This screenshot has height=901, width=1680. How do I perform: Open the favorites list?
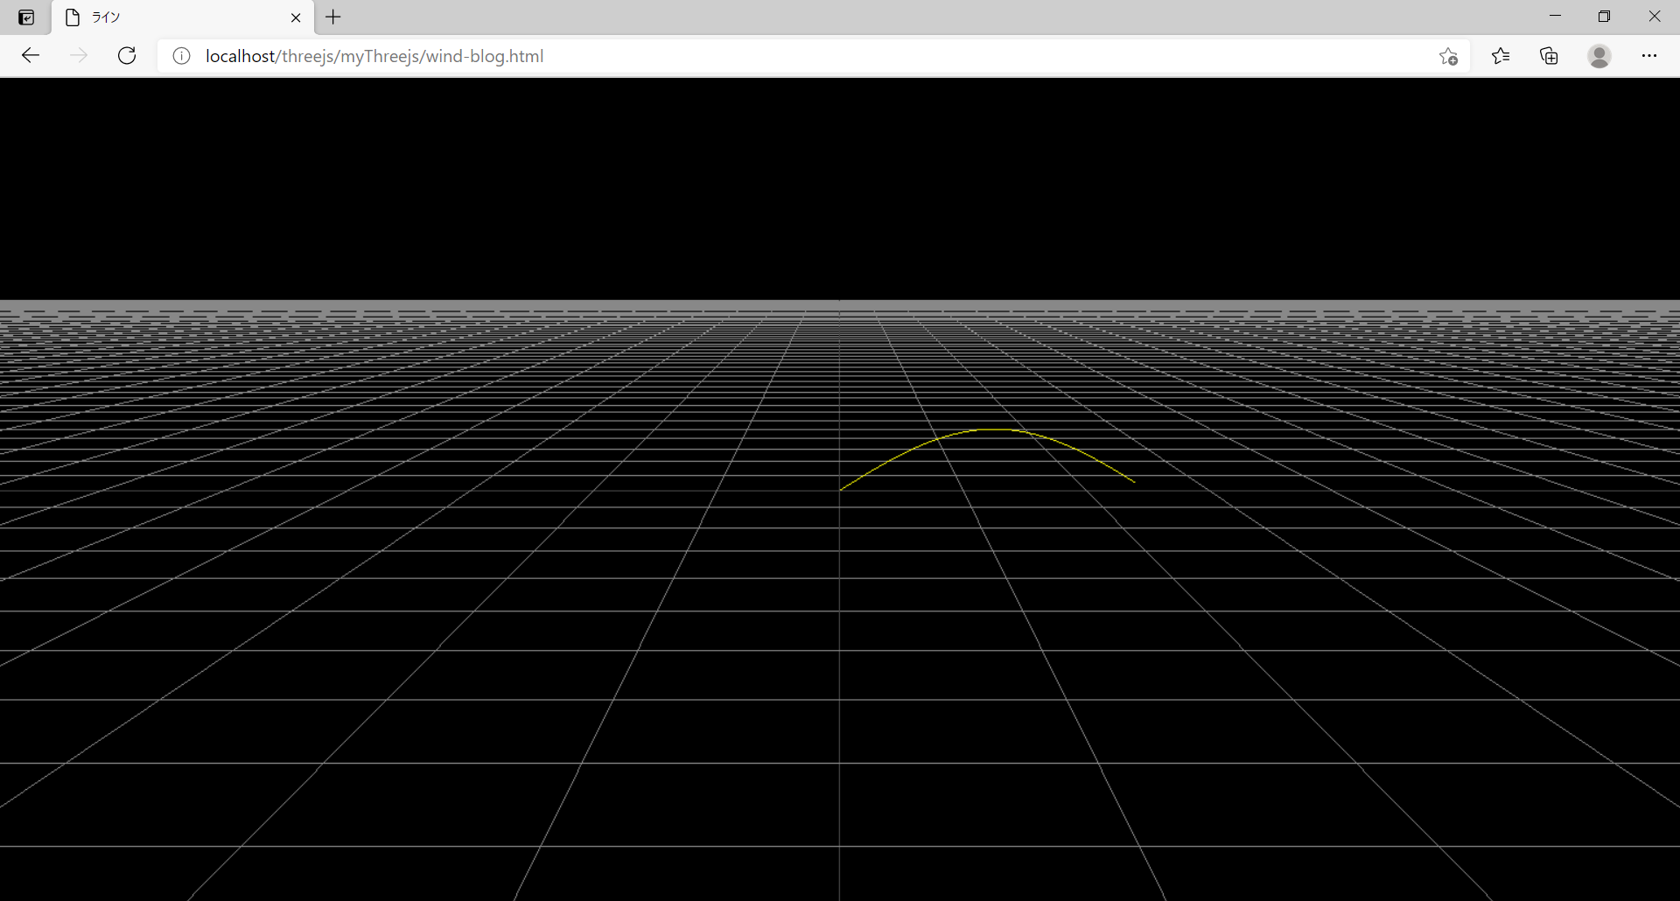[x=1500, y=56]
